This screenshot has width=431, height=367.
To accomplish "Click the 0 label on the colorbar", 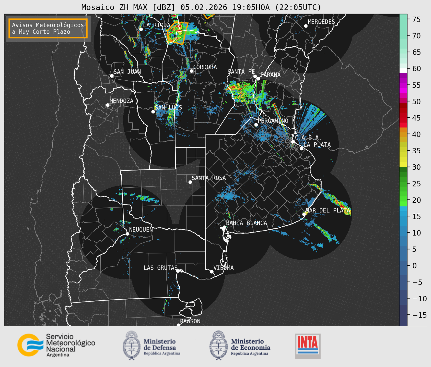I will click(414, 266).
